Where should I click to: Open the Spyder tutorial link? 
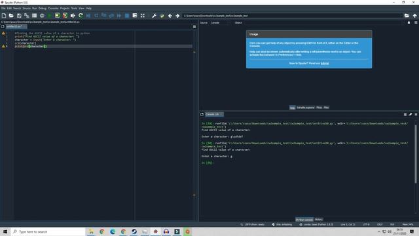point(325,64)
